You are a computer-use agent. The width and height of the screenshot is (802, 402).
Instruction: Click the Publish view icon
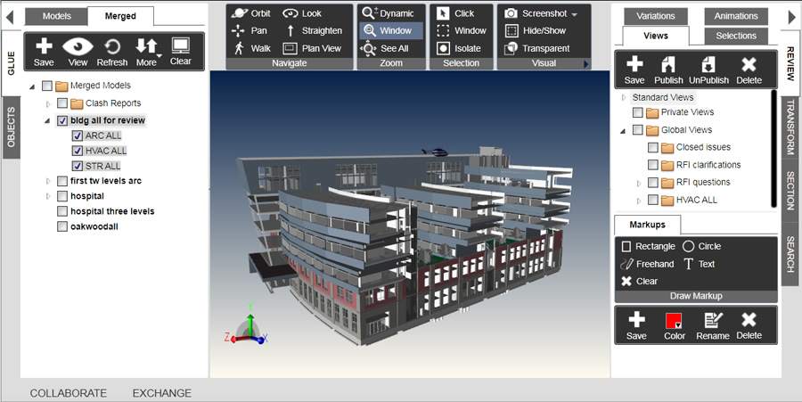668,70
